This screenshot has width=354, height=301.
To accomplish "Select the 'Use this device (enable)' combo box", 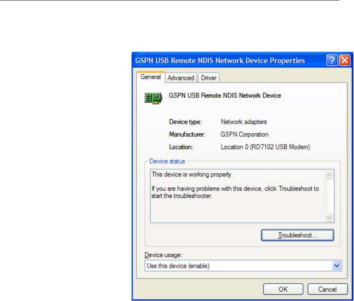I will coord(243,266).
